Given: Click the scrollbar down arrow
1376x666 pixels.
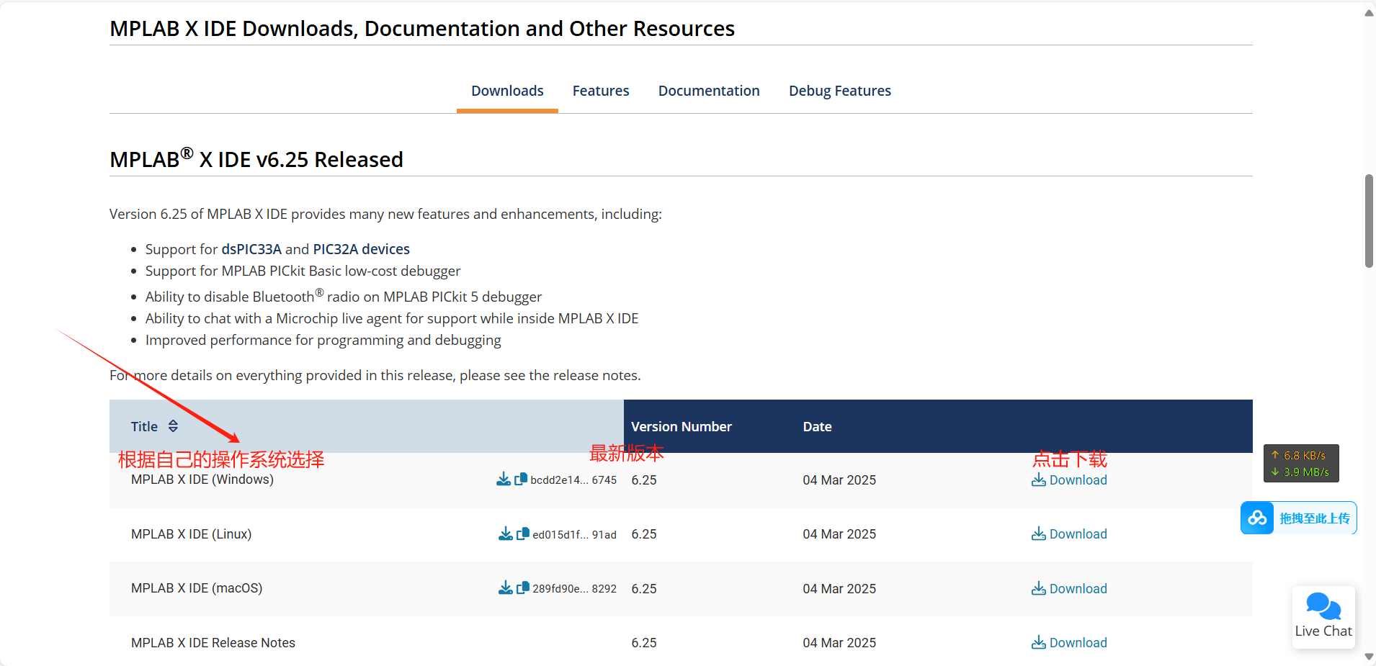Looking at the screenshot, I should [1369, 657].
